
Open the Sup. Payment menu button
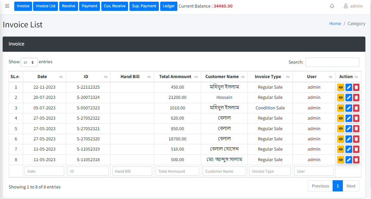pos(144,6)
